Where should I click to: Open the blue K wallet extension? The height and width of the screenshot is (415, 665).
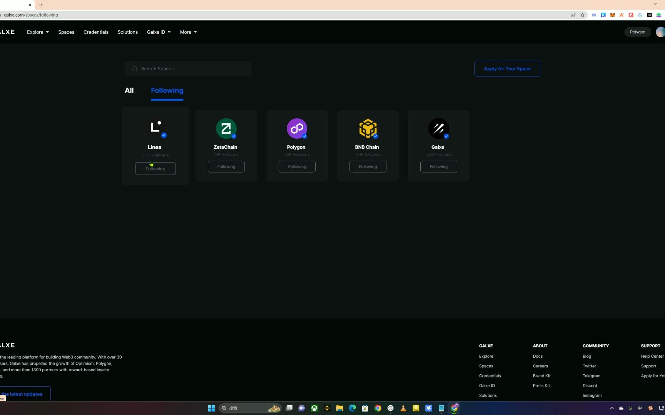603,15
